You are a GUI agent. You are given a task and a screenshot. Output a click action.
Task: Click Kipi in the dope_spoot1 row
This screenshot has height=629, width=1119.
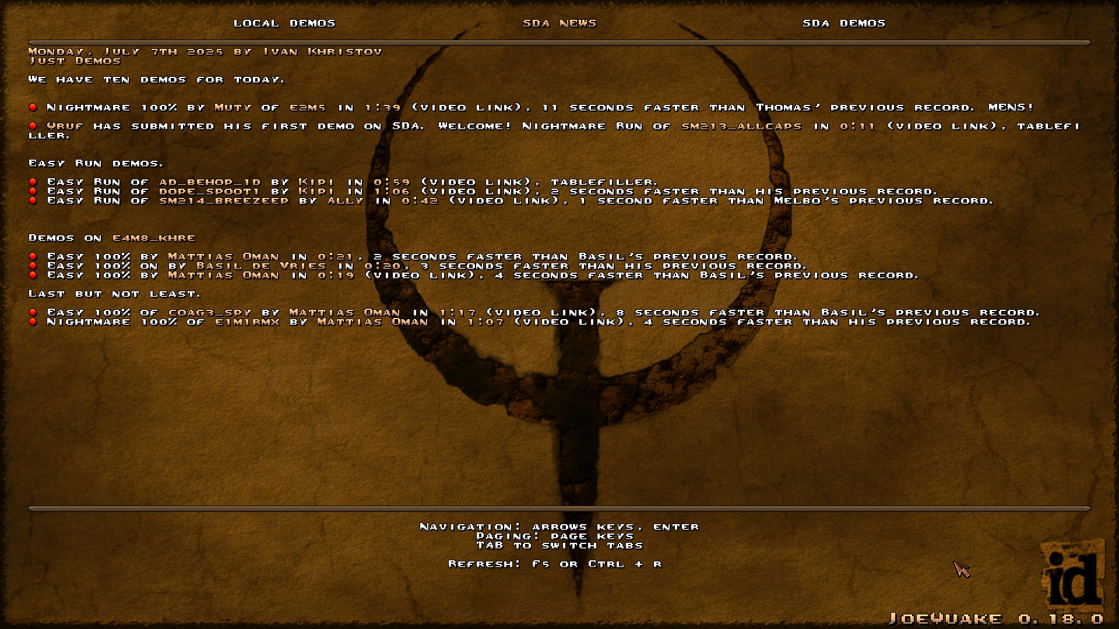click(x=317, y=191)
